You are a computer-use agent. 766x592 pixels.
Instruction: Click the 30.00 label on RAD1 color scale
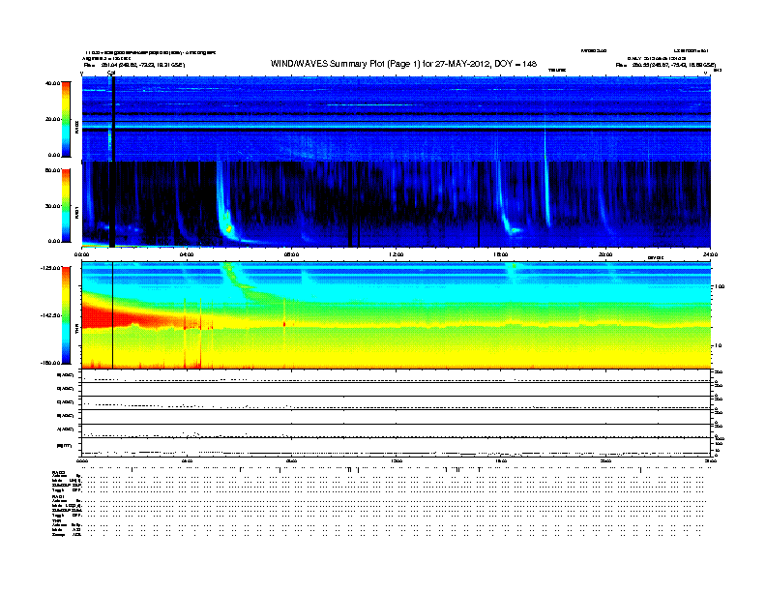[52, 206]
